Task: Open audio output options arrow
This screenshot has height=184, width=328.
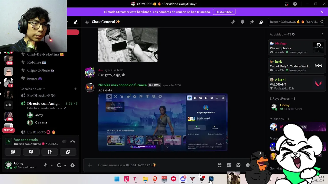Action: 65,165
